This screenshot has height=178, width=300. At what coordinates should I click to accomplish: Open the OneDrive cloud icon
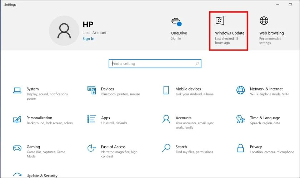coord(176,22)
